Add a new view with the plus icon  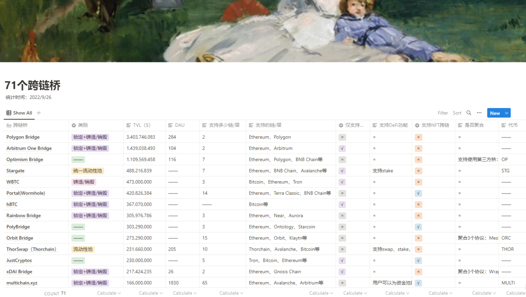(39, 113)
